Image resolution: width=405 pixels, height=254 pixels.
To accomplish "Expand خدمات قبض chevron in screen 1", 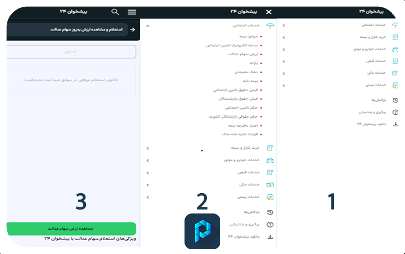I will coord(283,61).
